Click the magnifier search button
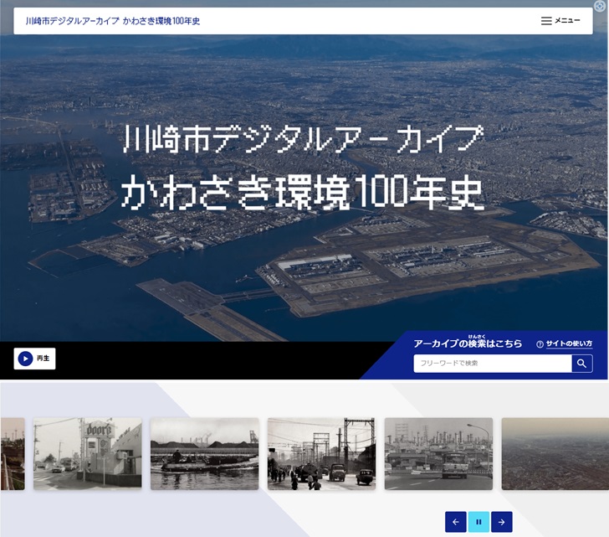The height and width of the screenshot is (537, 609). tap(582, 363)
